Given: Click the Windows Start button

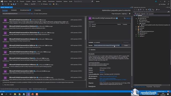Looking at the screenshot, I should pos(2,94).
